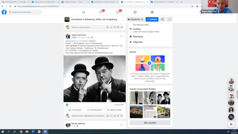Open the Home feed icon

[84, 12]
